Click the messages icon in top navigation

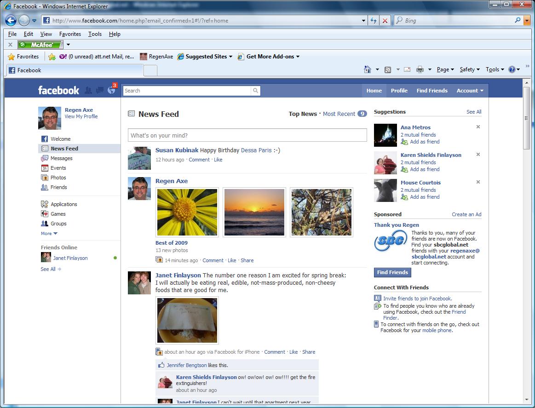[99, 90]
